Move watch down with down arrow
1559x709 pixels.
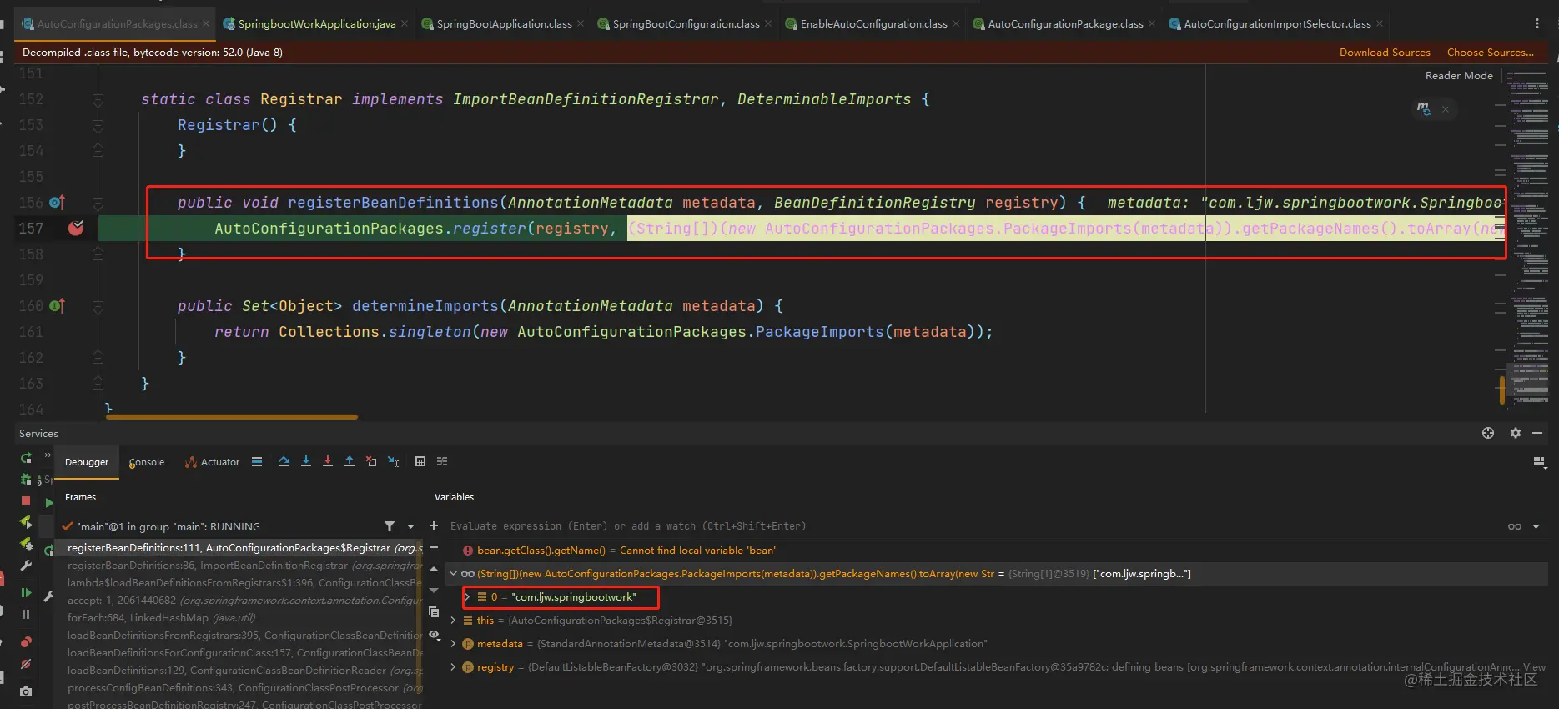[x=434, y=591]
